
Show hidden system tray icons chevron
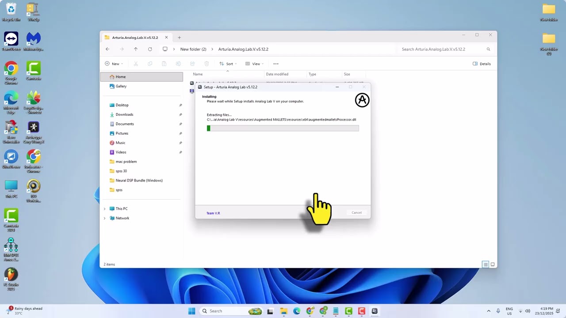pyautogui.click(x=489, y=311)
